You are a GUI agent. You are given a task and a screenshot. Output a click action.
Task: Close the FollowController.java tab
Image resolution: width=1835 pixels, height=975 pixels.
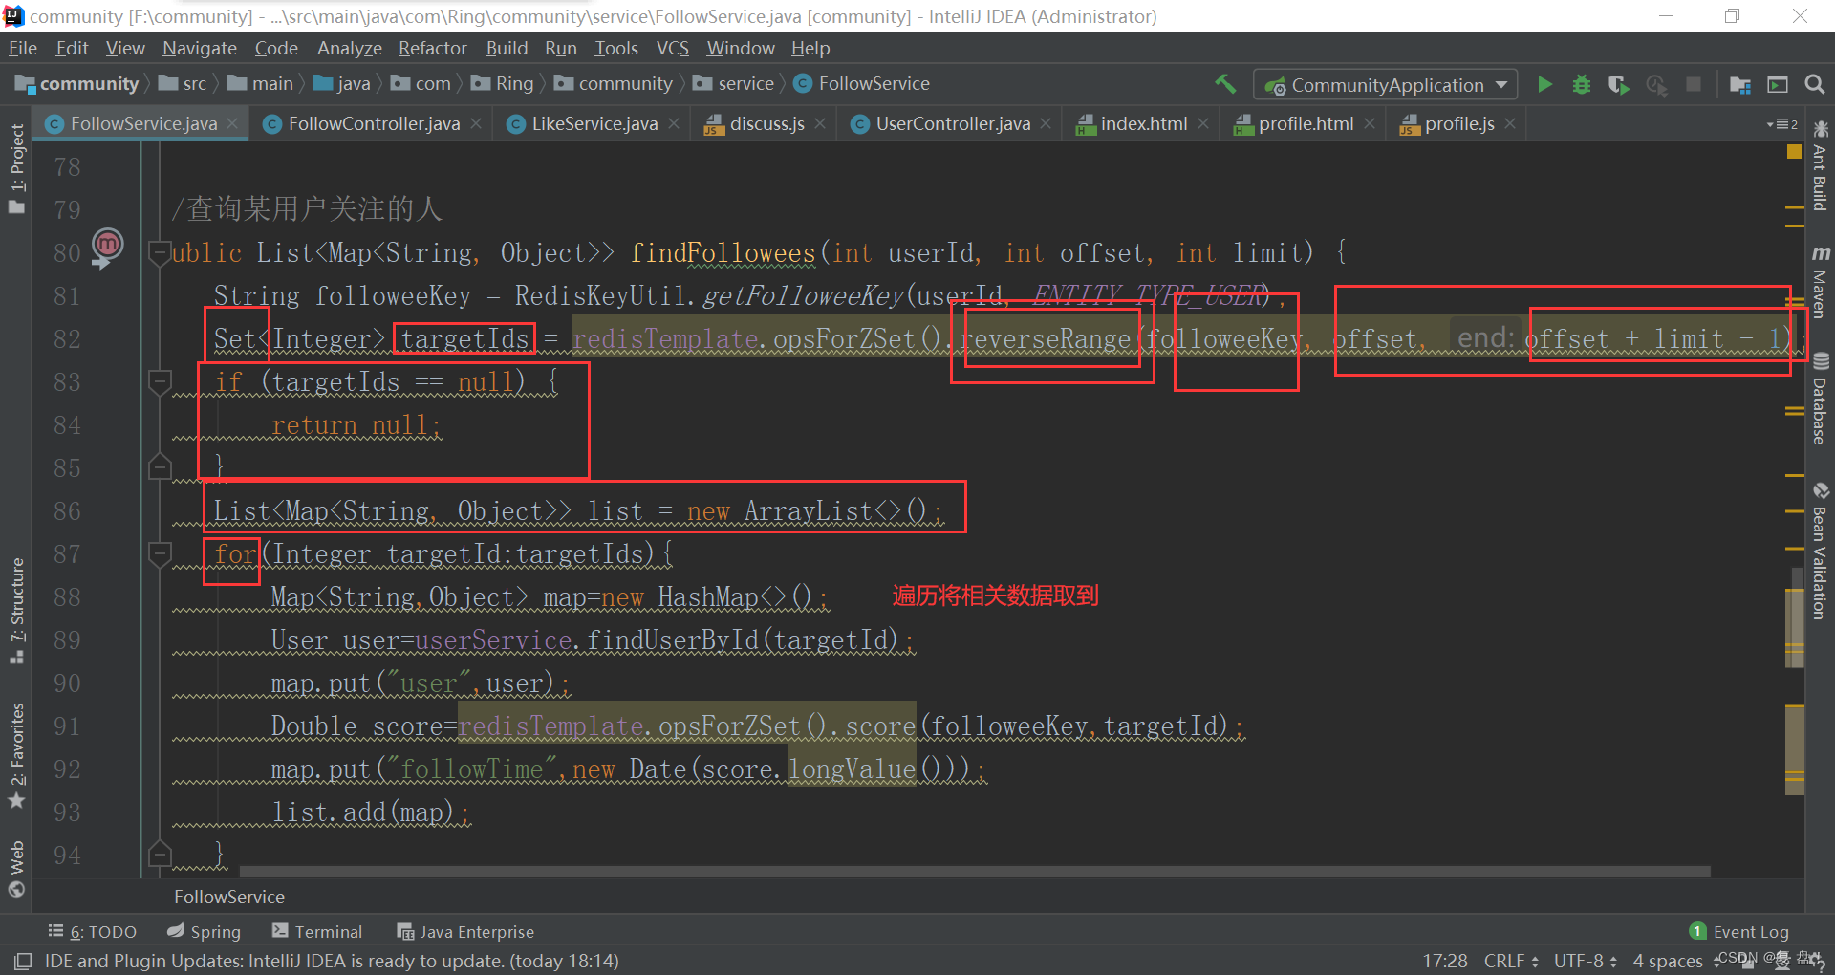476,123
